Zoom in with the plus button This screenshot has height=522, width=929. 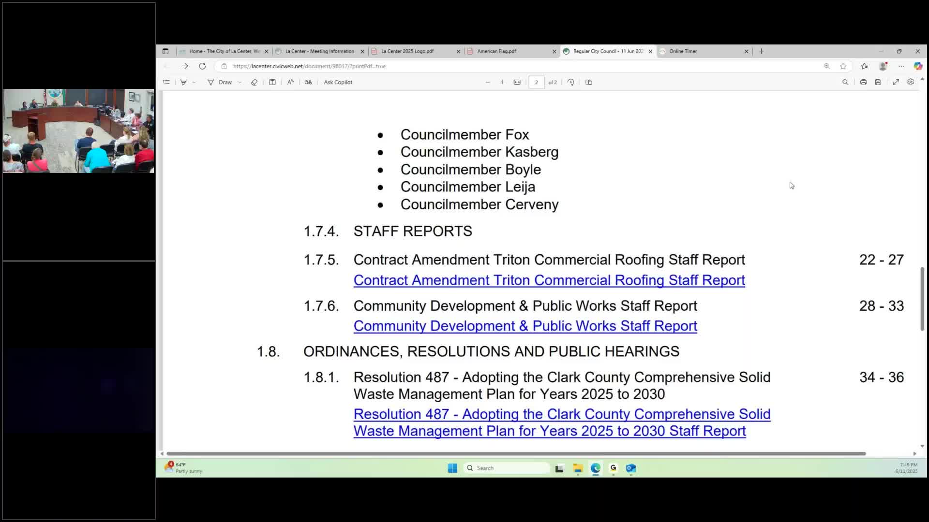(502, 82)
